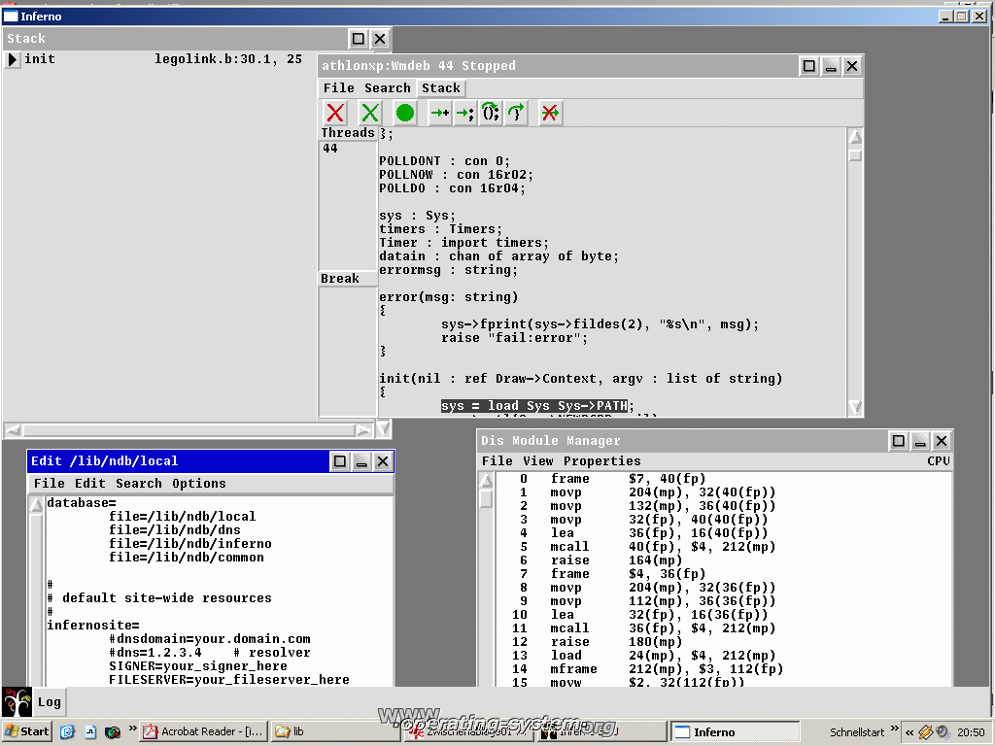Minimize the Wmdeb debugger window

click(831, 65)
